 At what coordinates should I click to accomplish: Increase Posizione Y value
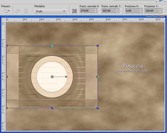(x=160, y=10)
